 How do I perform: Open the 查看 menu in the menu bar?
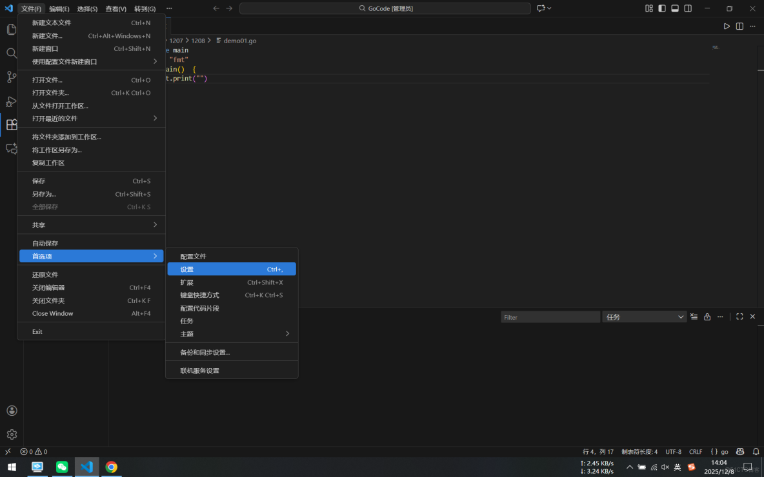(x=115, y=8)
